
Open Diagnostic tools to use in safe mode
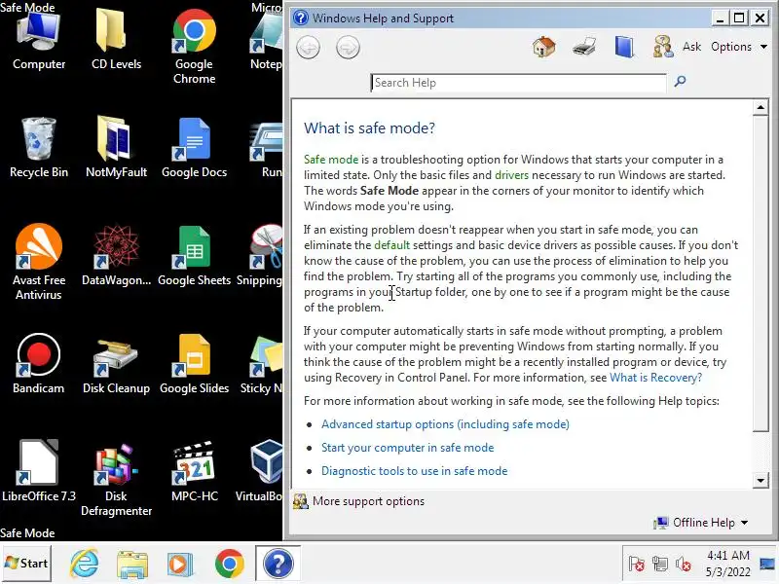[415, 471]
